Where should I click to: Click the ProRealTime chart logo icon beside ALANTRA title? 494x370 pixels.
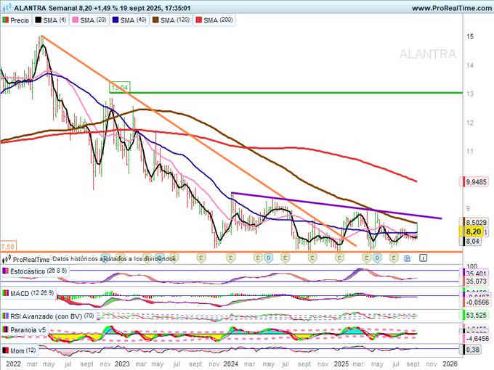click(7, 7)
